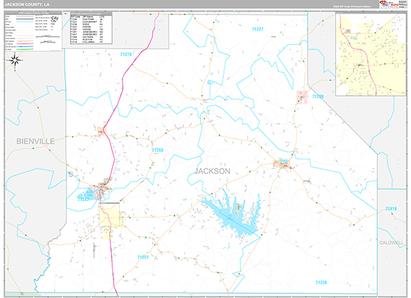Select the JACKSON COUNTY, LA title

(27, 5)
